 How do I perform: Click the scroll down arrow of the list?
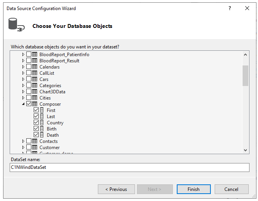tap(246, 150)
